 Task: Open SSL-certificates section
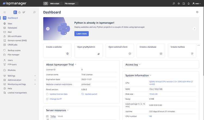[14, 36]
